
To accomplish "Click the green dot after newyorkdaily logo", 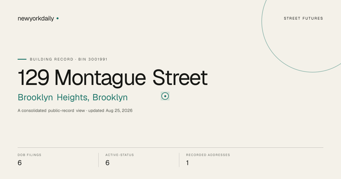I will (x=57, y=18).
